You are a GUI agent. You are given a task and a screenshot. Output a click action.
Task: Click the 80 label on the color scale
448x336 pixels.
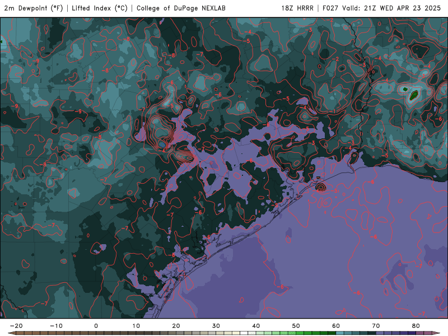pyautogui.click(x=416, y=326)
